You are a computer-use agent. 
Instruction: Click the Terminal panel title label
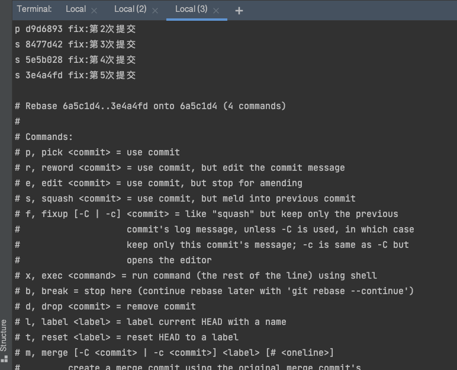pos(34,9)
